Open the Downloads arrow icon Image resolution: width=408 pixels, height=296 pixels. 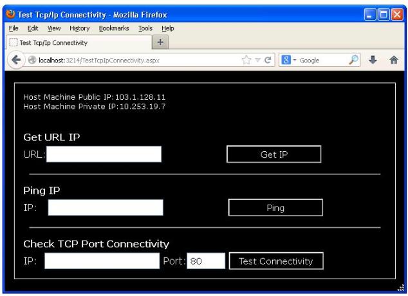373,60
